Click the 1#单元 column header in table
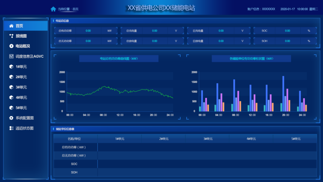 coord(119,139)
